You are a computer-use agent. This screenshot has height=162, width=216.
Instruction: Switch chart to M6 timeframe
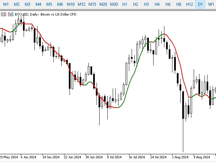pos(60,4)
